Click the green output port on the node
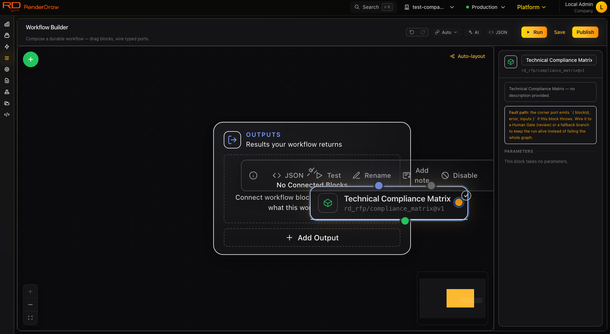 [405, 221]
